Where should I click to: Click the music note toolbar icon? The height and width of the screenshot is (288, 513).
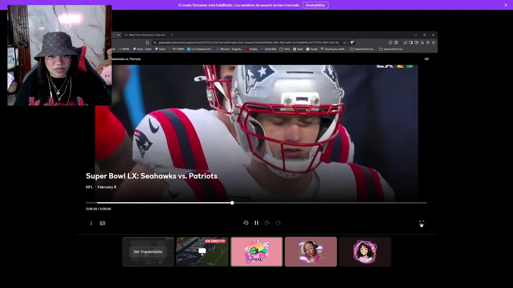click(x=405, y=42)
